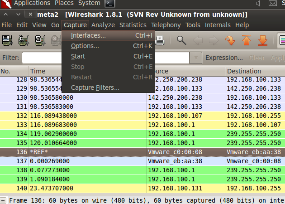Select packet 137 from Vmware_eb:aa:38
The height and width of the screenshot is (204, 285).
tap(142, 161)
